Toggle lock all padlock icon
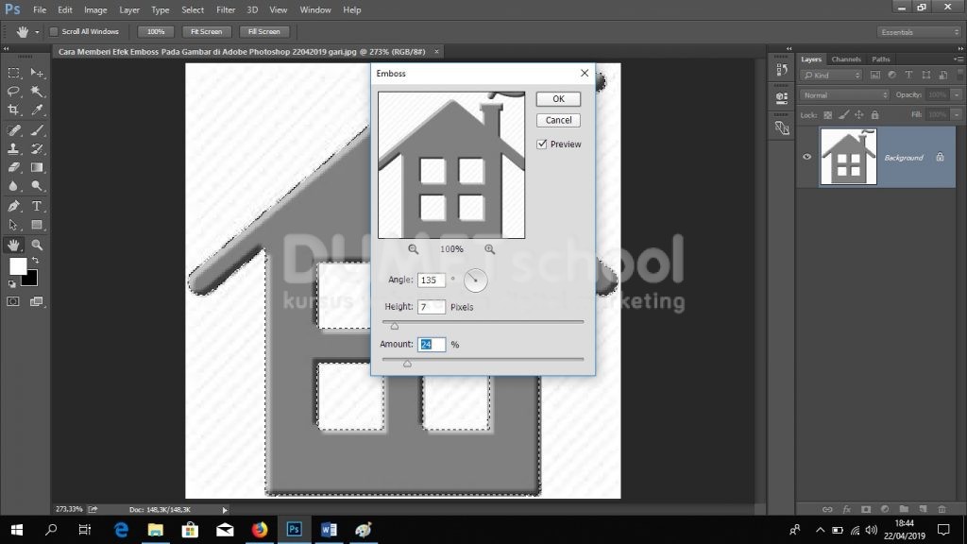 [874, 114]
